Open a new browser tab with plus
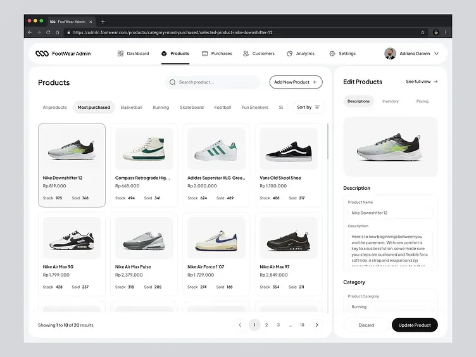The image size is (476, 357). pyautogui.click(x=103, y=22)
